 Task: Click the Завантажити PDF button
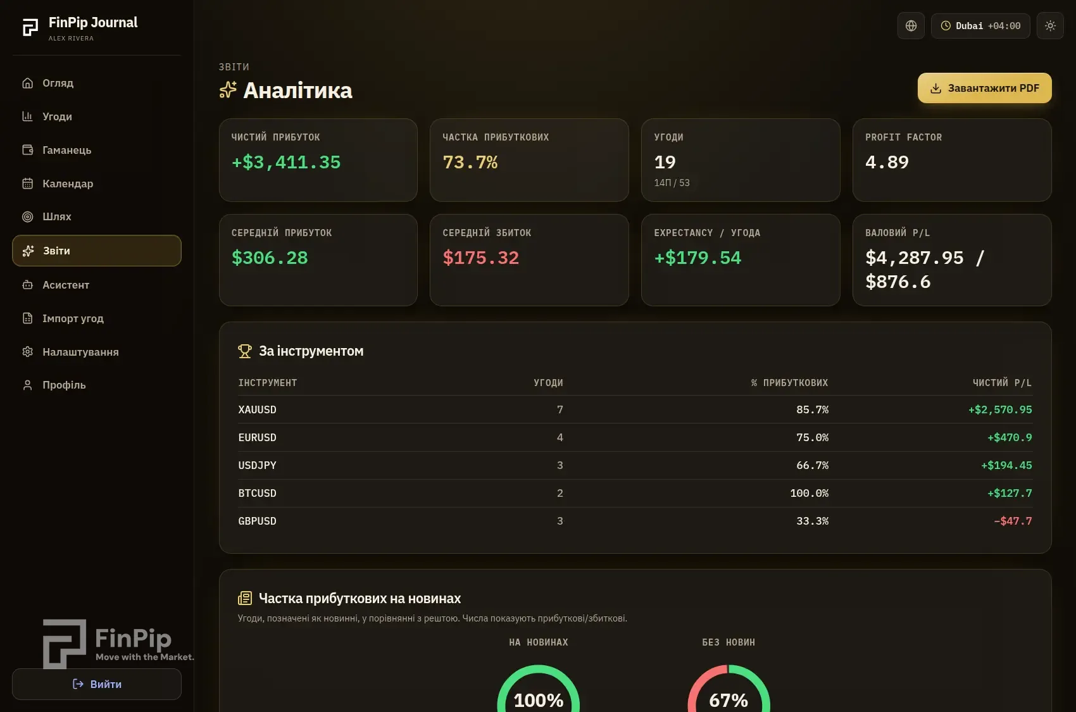coord(984,88)
